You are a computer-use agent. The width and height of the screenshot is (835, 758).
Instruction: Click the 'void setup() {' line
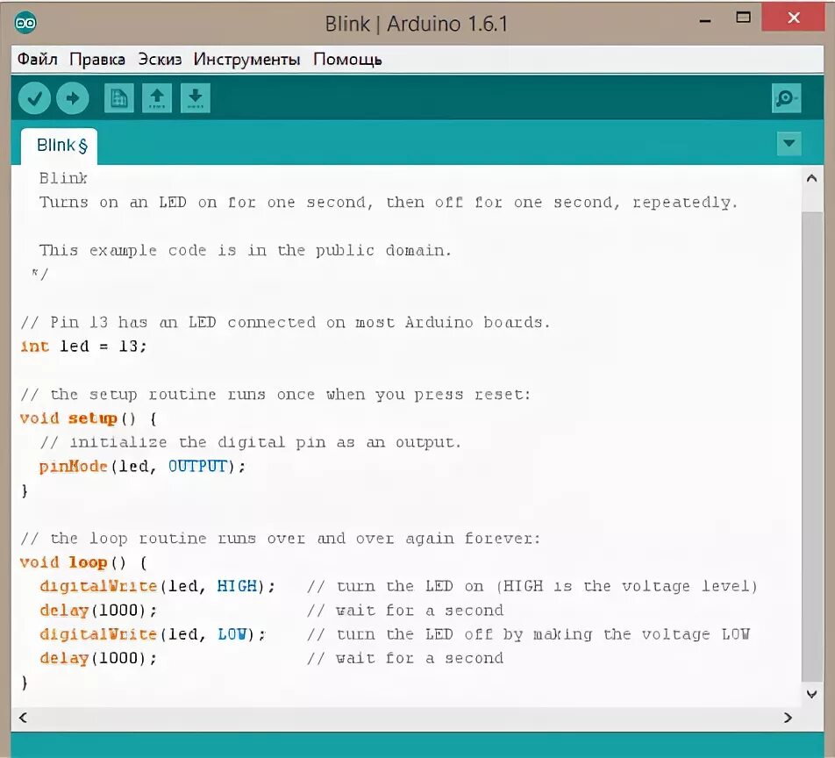click(x=89, y=418)
